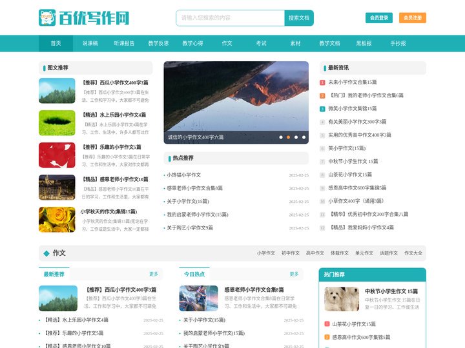Go to 教学心得 in navigation bar
Screen dimensions: 465x348
pyautogui.click(x=192, y=44)
